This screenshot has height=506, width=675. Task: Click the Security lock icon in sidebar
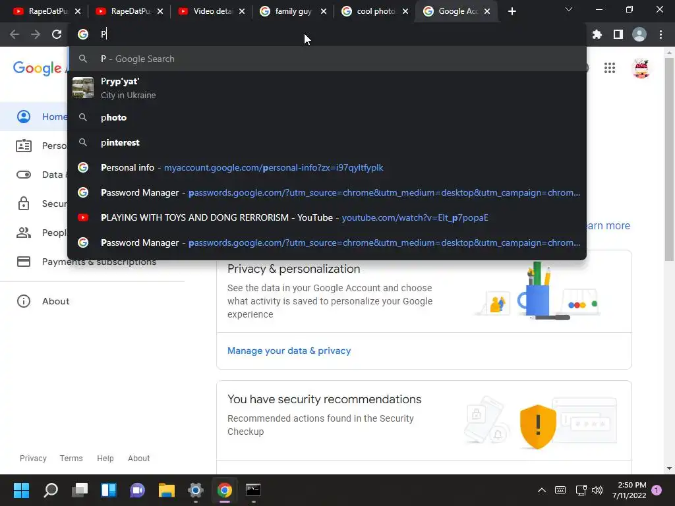click(24, 204)
